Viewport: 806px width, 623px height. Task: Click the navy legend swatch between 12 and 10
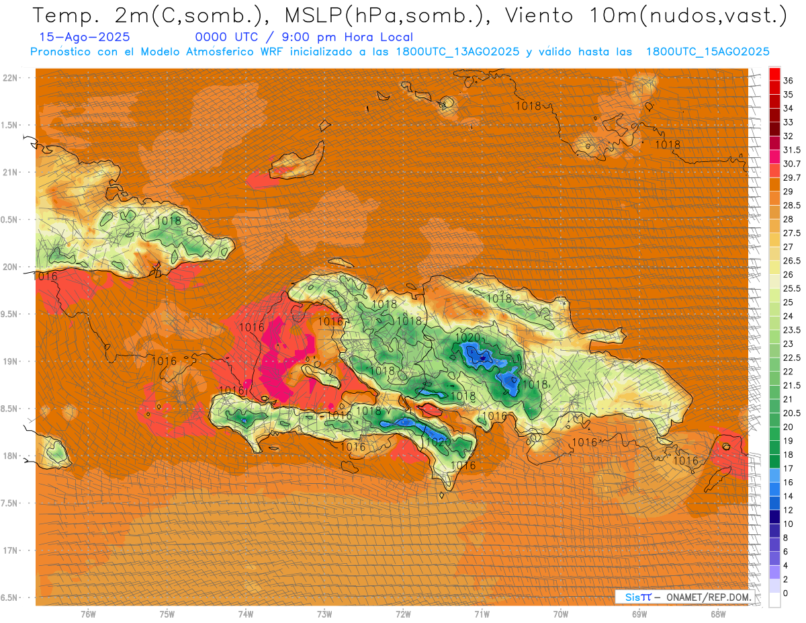point(774,517)
